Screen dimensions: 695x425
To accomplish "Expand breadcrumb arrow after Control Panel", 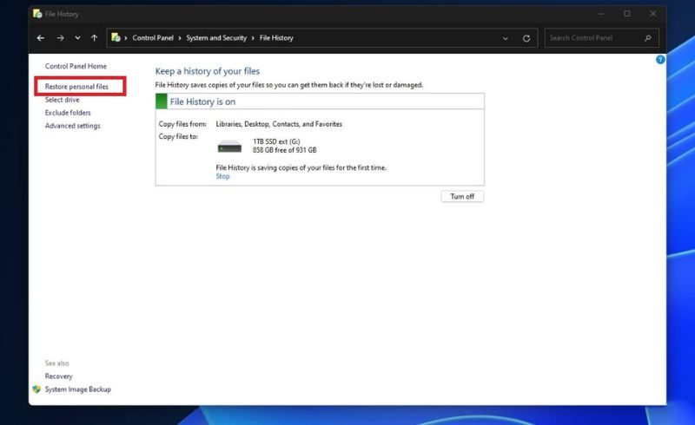I will pos(180,38).
